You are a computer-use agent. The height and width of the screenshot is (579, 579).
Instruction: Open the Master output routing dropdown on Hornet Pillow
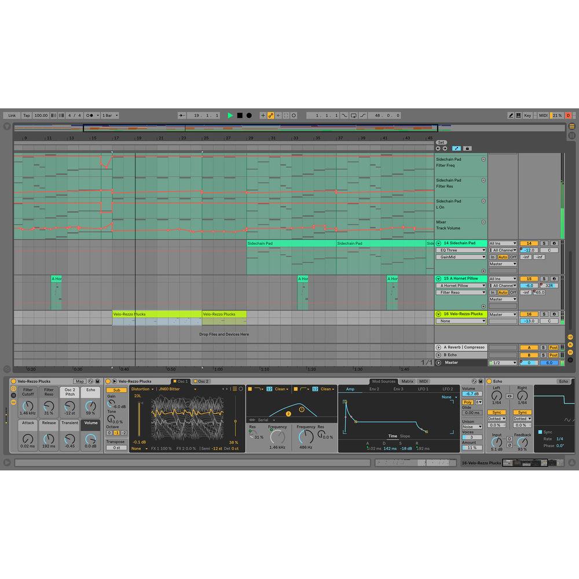point(503,299)
